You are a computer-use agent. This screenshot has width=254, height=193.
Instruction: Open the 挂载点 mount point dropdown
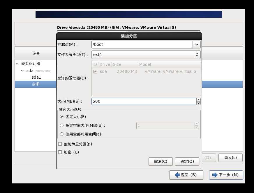pos(196,44)
